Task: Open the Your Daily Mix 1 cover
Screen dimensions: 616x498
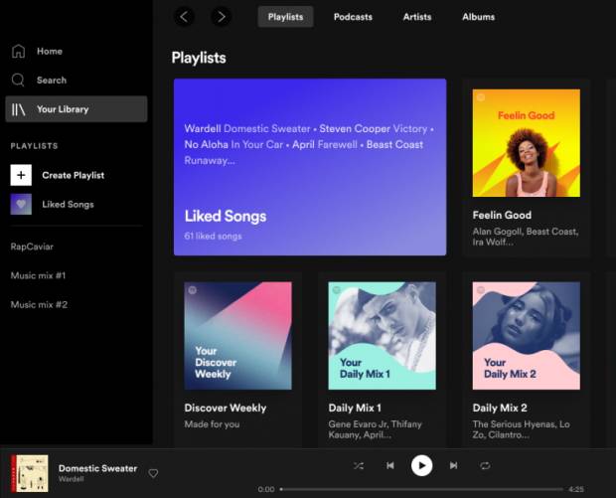Action: 382,336
